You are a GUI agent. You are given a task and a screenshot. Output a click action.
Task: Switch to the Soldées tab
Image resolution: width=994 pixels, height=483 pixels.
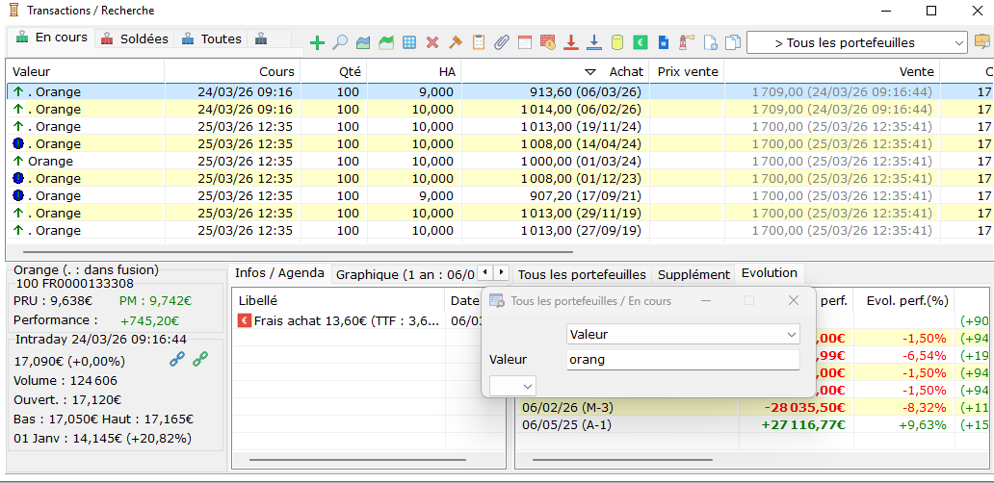point(135,38)
